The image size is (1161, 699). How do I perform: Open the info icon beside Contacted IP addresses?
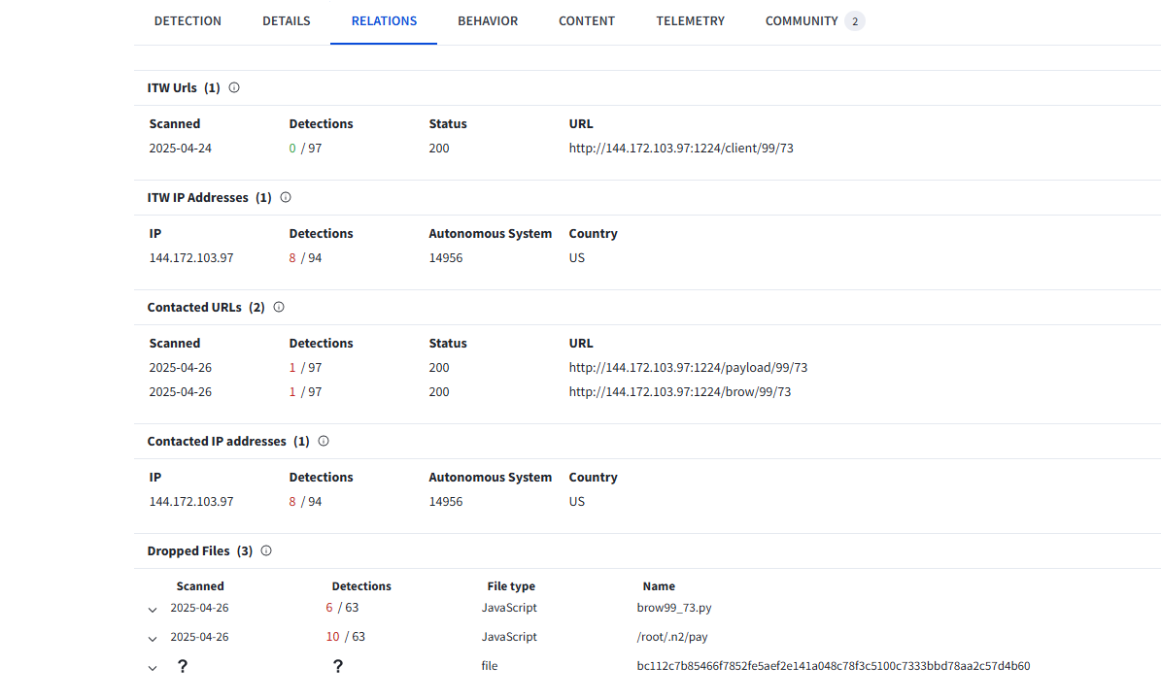coord(324,441)
